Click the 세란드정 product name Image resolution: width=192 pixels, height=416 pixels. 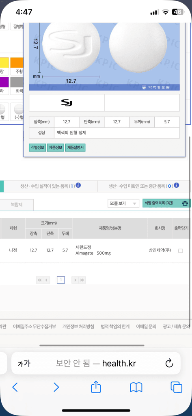[83, 247]
